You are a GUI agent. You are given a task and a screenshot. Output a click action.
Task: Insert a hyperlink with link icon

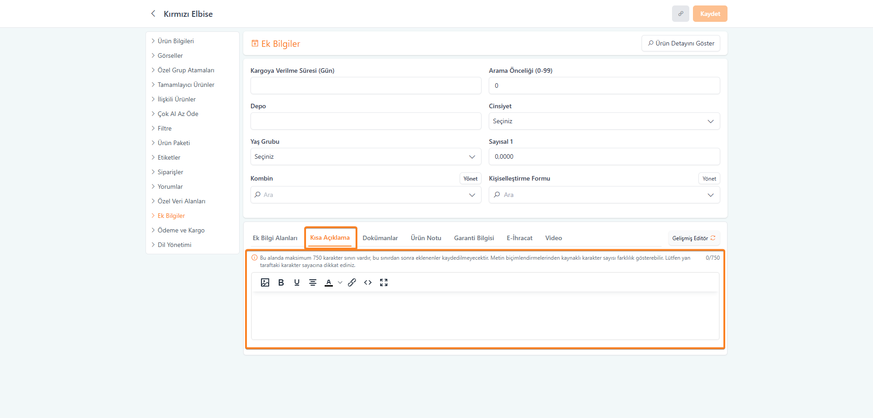(352, 282)
